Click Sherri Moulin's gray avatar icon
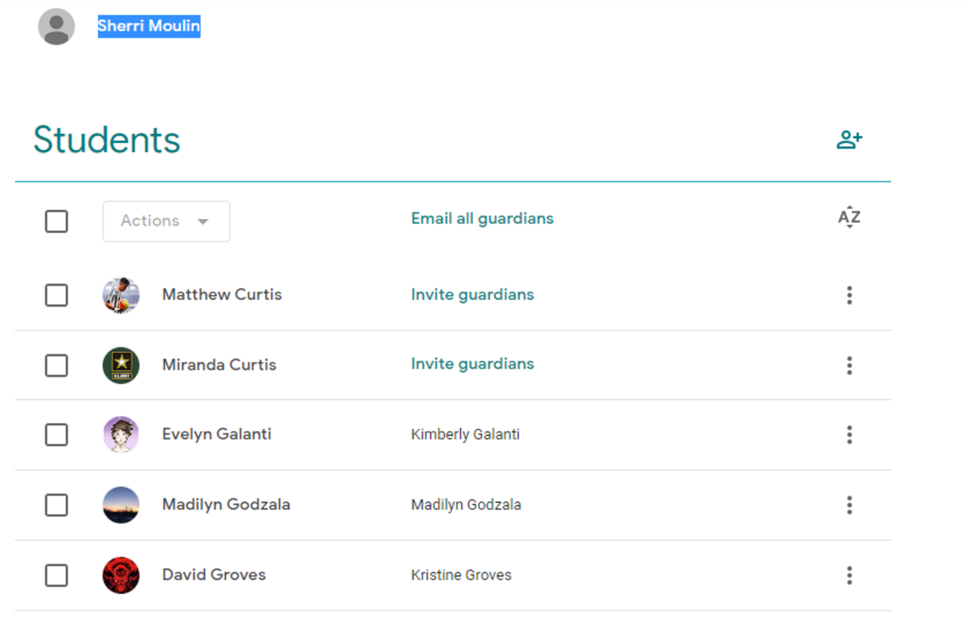The height and width of the screenshot is (625, 973). [x=56, y=27]
